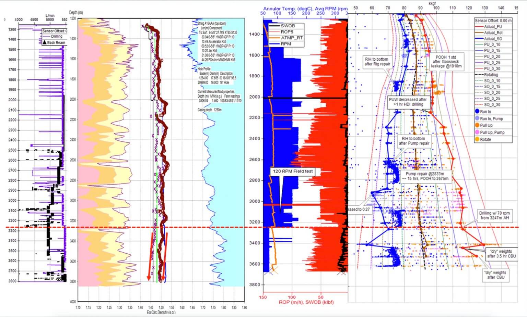527x317 pixels.
Task: Select the SWOB legend entry
Action: pyautogui.click(x=282, y=26)
